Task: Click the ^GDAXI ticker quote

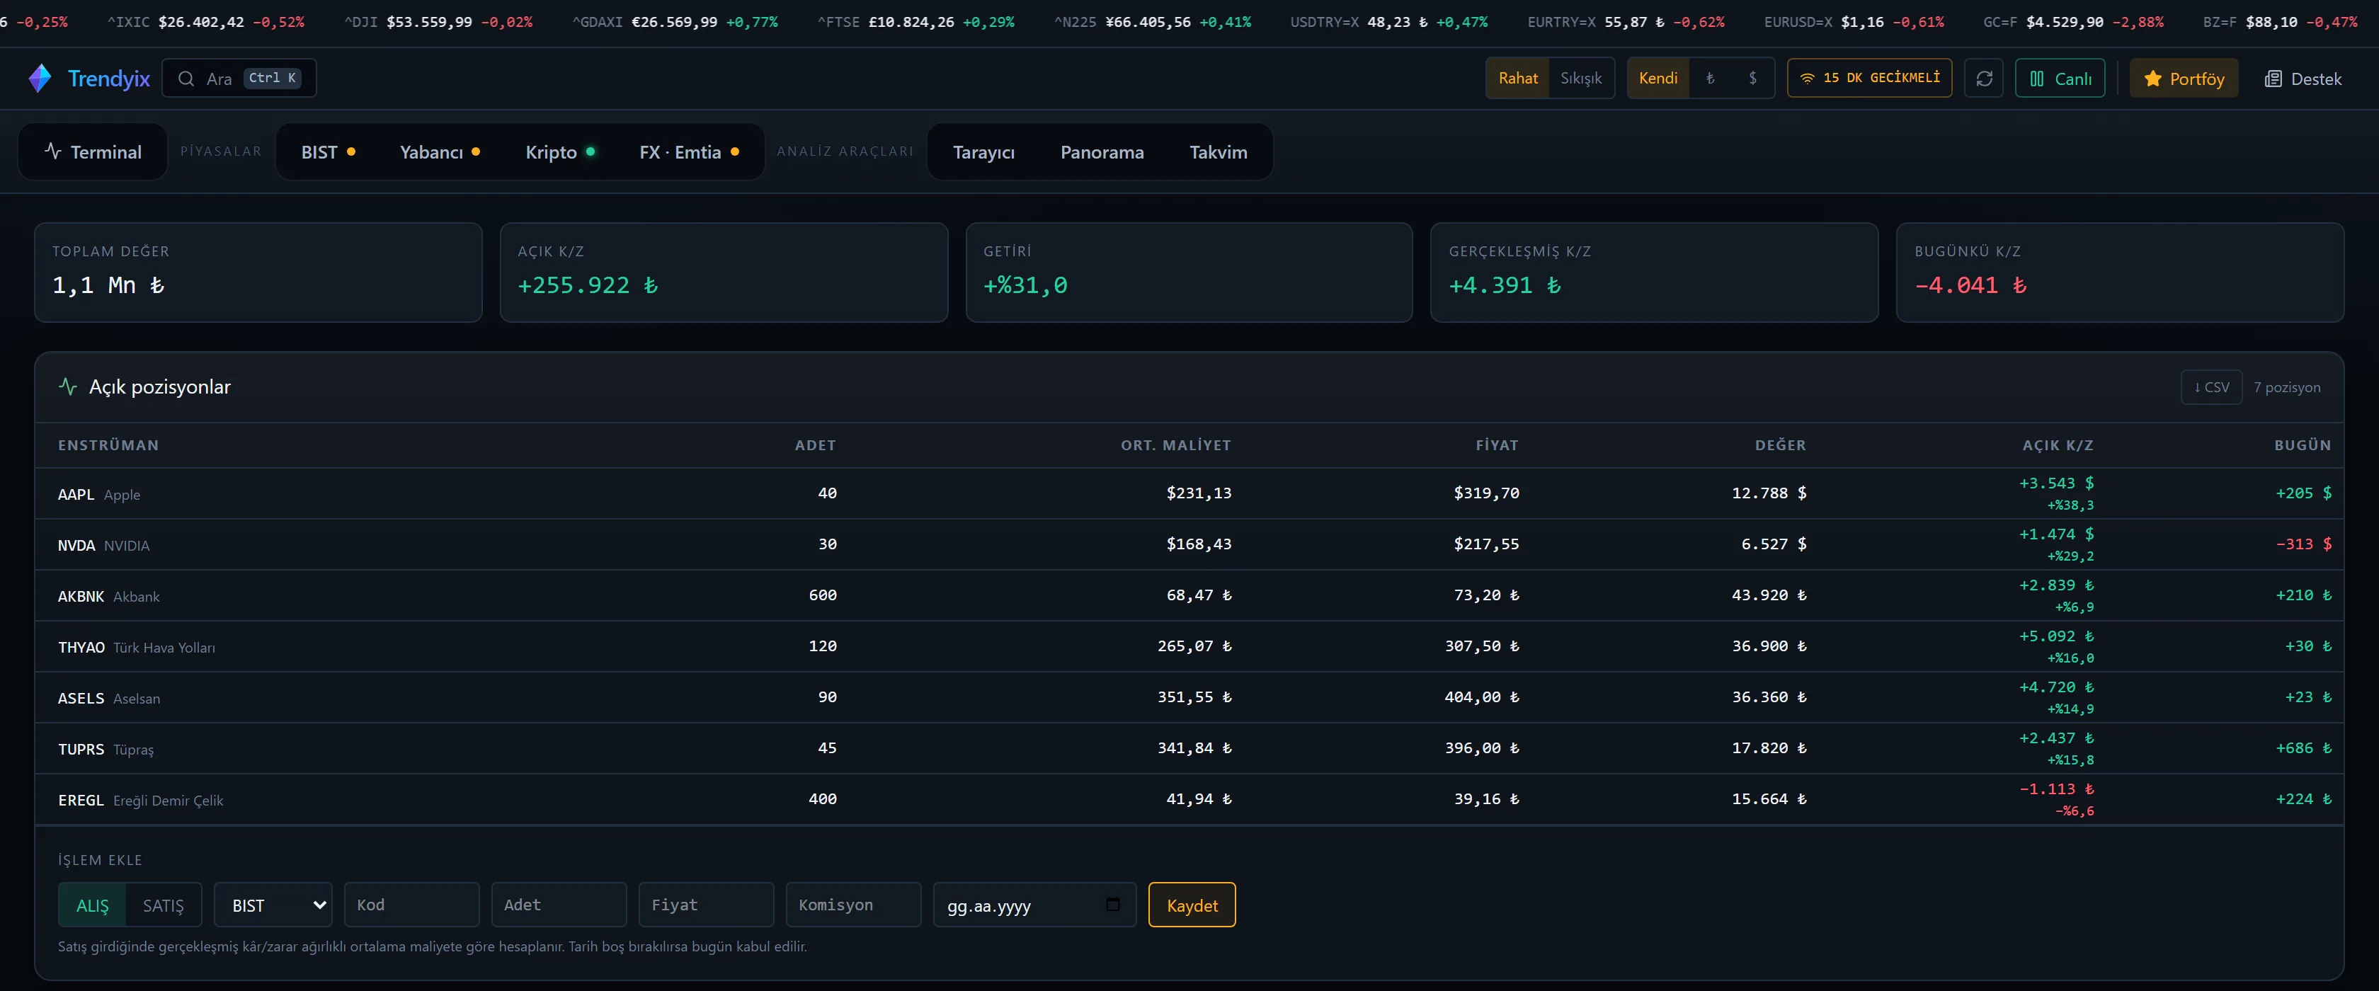Action: (675, 22)
